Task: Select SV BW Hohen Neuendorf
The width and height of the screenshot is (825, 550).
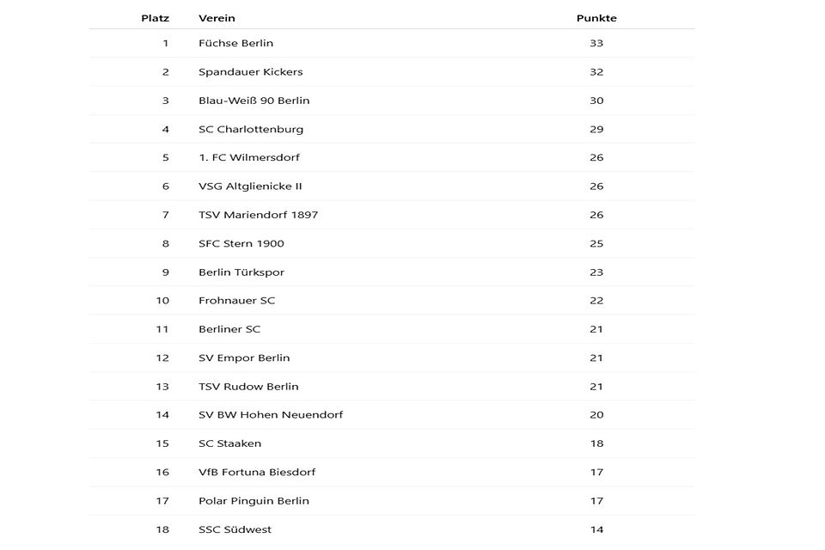Action: [270, 415]
